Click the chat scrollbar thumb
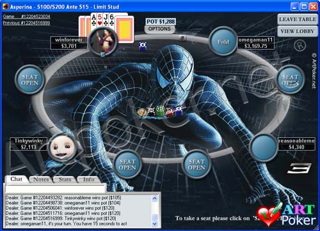Screen dimensions: 320x231 coord(155,218)
